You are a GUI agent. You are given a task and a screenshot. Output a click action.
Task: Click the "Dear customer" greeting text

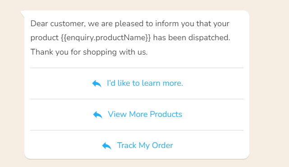tap(58, 23)
